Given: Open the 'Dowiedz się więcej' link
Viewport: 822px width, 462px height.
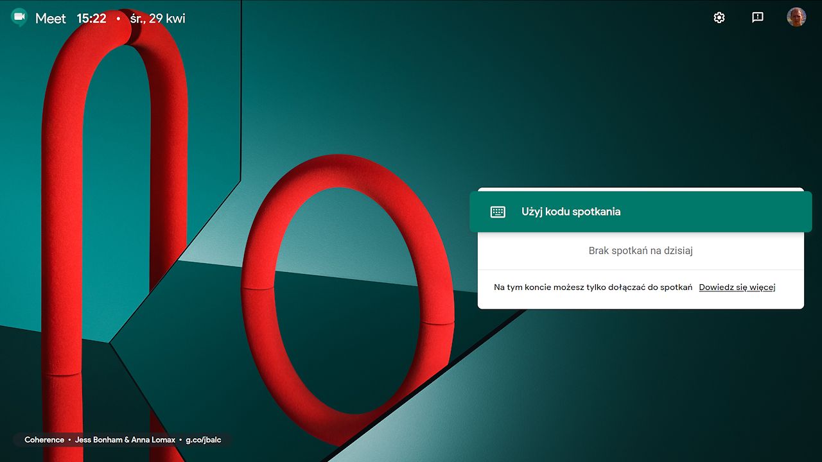Looking at the screenshot, I should click(x=737, y=287).
